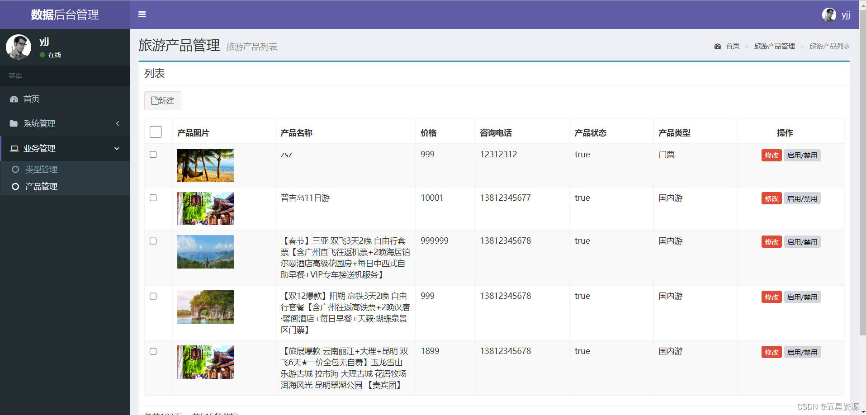Screen dimensions: 866x415
Task: Click the sidebar profile picture of yjj
Action: pos(19,47)
